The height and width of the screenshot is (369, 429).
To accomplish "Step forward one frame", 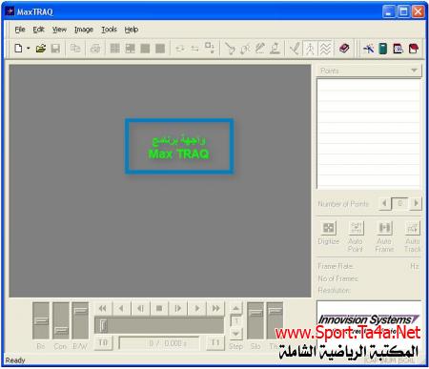I will tap(178, 308).
